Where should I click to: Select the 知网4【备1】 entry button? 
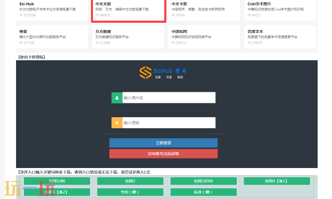point(277,181)
